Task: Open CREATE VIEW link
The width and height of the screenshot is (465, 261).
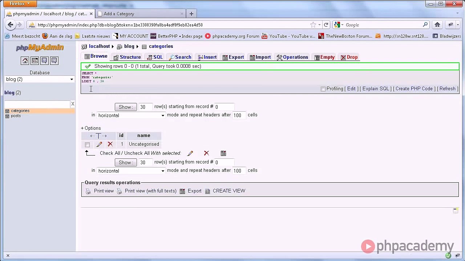Action: [229, 191]
